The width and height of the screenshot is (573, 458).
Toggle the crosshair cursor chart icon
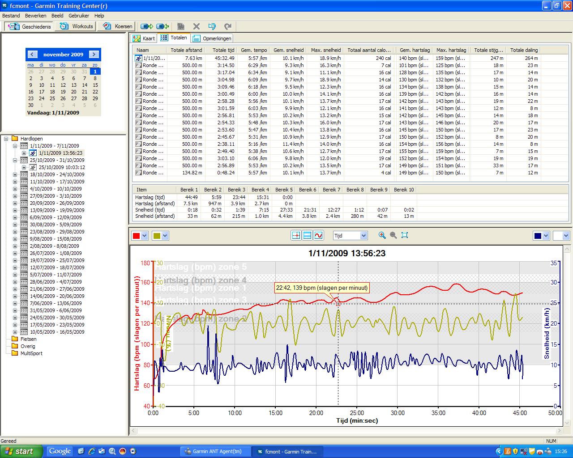(296, 235)
